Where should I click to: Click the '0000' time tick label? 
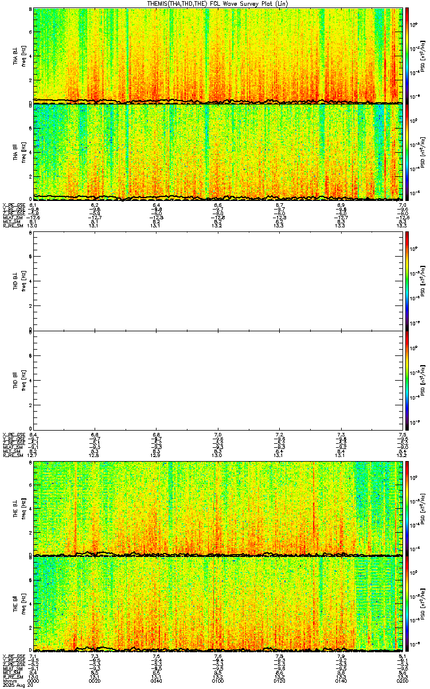pos(33,681)
